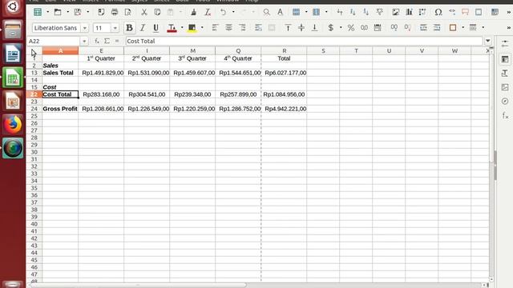The height and width of the screenshot is (288, 513).
Task: Expand the formula bar arrow
Action: 488,41
